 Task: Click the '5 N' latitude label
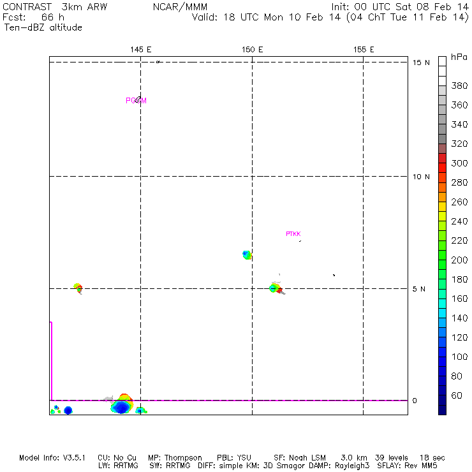click(418, 289)
